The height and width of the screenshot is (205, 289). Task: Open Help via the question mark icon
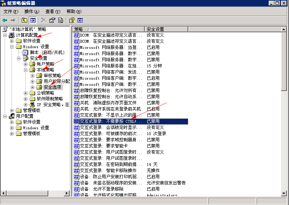(72, 20)
